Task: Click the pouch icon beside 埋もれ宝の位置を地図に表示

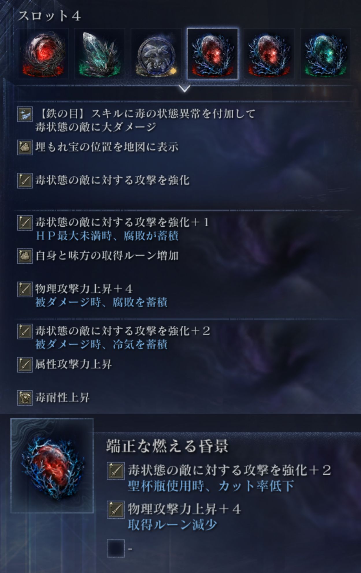Action: [x=25, y=147]
